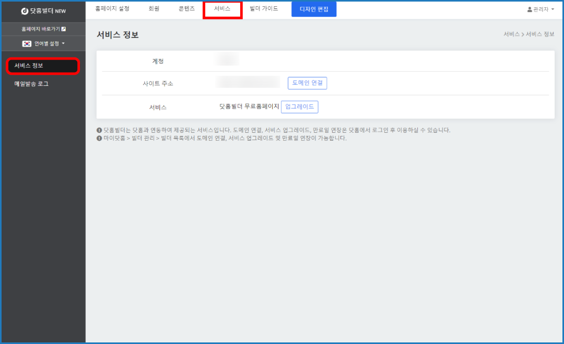Click the blurred site address value
The height and width of the screenshot is (344, 564).
point(248,82)
